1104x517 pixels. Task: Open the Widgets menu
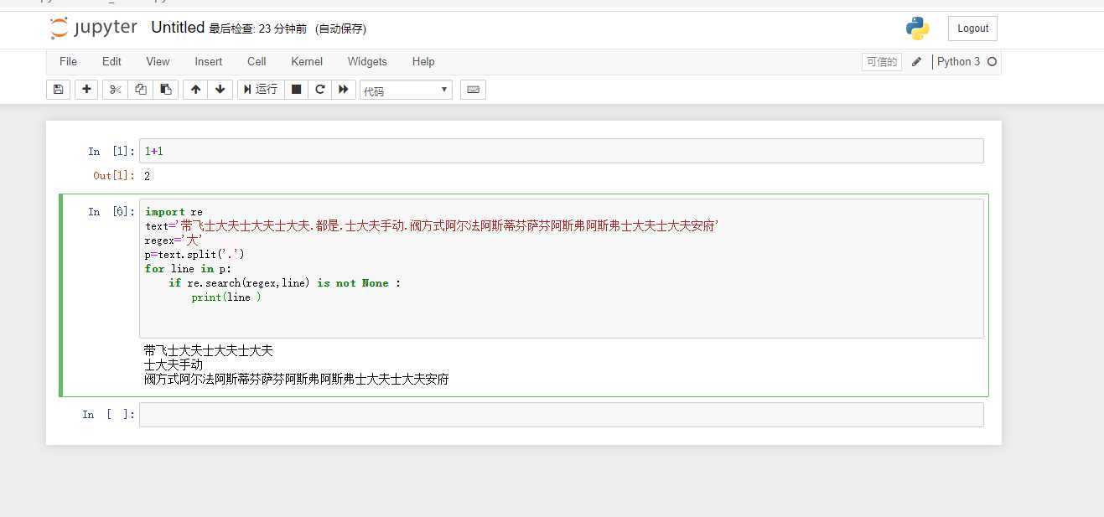pos(367,61)
